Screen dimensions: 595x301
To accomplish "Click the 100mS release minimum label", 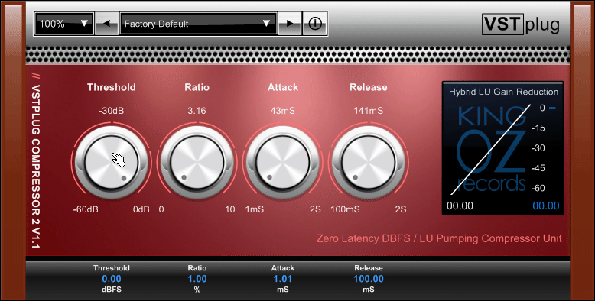I will tap(345, 209).
